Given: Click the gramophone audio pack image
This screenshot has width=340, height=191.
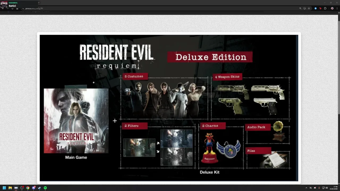Looking at the screenshot, I should pos(279,131).
